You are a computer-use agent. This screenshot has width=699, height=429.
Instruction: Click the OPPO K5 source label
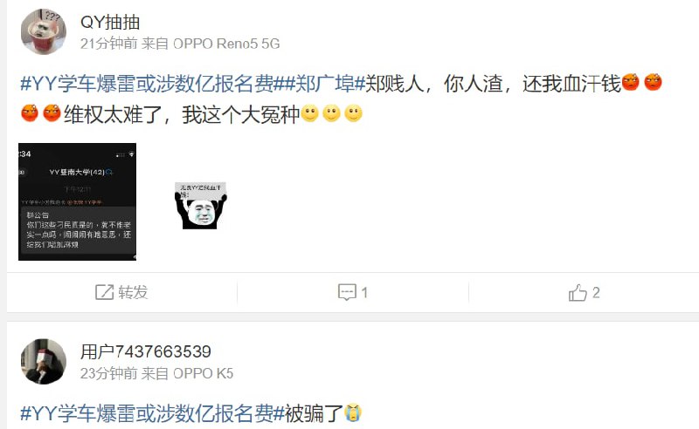(x=204, y=373)
